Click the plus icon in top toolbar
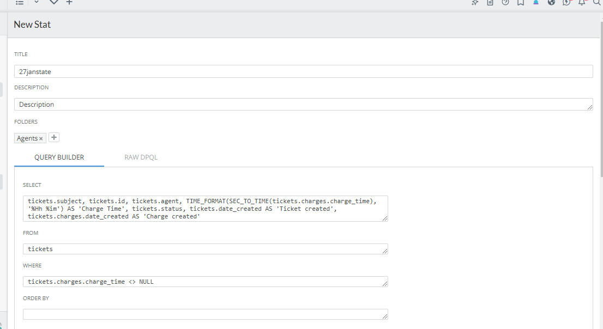The image size is (603, 329). point(69,3)
